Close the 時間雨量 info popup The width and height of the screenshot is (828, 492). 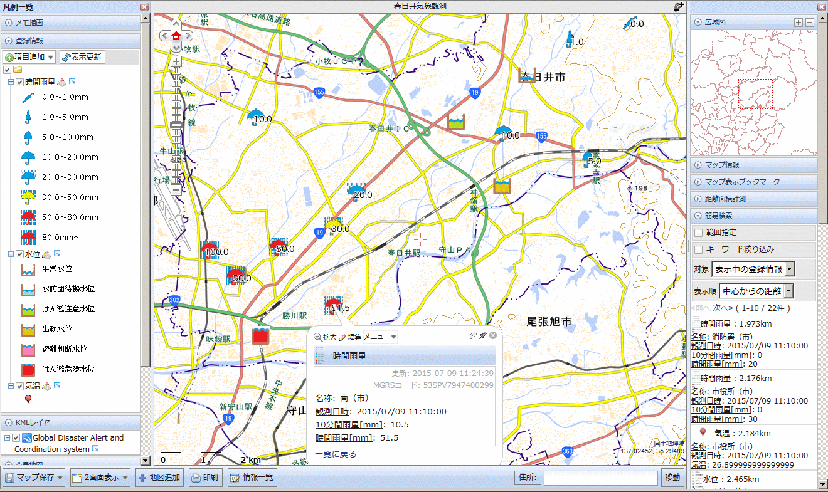[493, 336]
